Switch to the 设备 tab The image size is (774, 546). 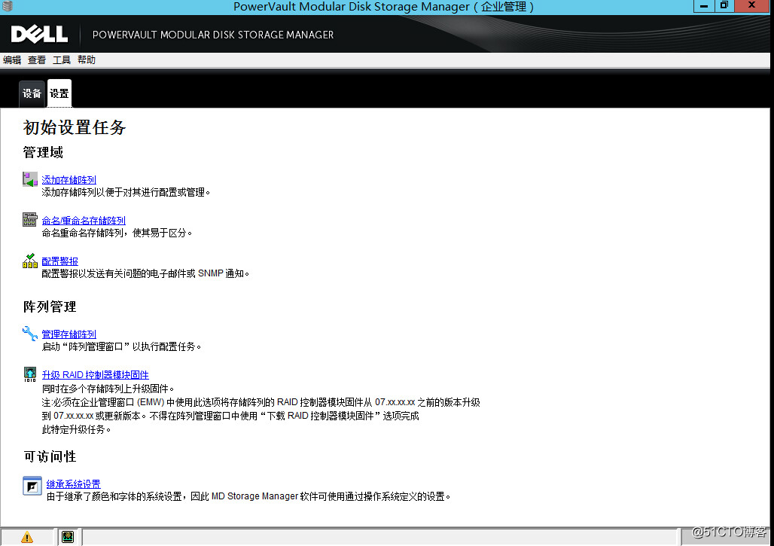(32, 93)
